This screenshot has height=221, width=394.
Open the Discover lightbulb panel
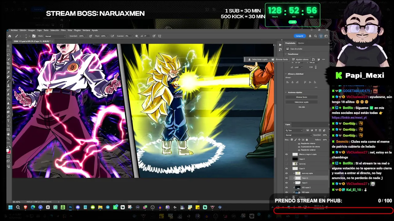pos(321,36)
